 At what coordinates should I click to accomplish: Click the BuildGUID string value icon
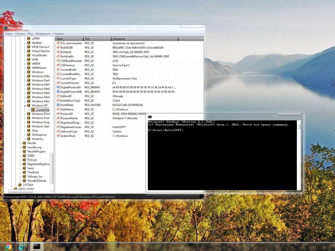pyautogui.click(x=58, y=48)
